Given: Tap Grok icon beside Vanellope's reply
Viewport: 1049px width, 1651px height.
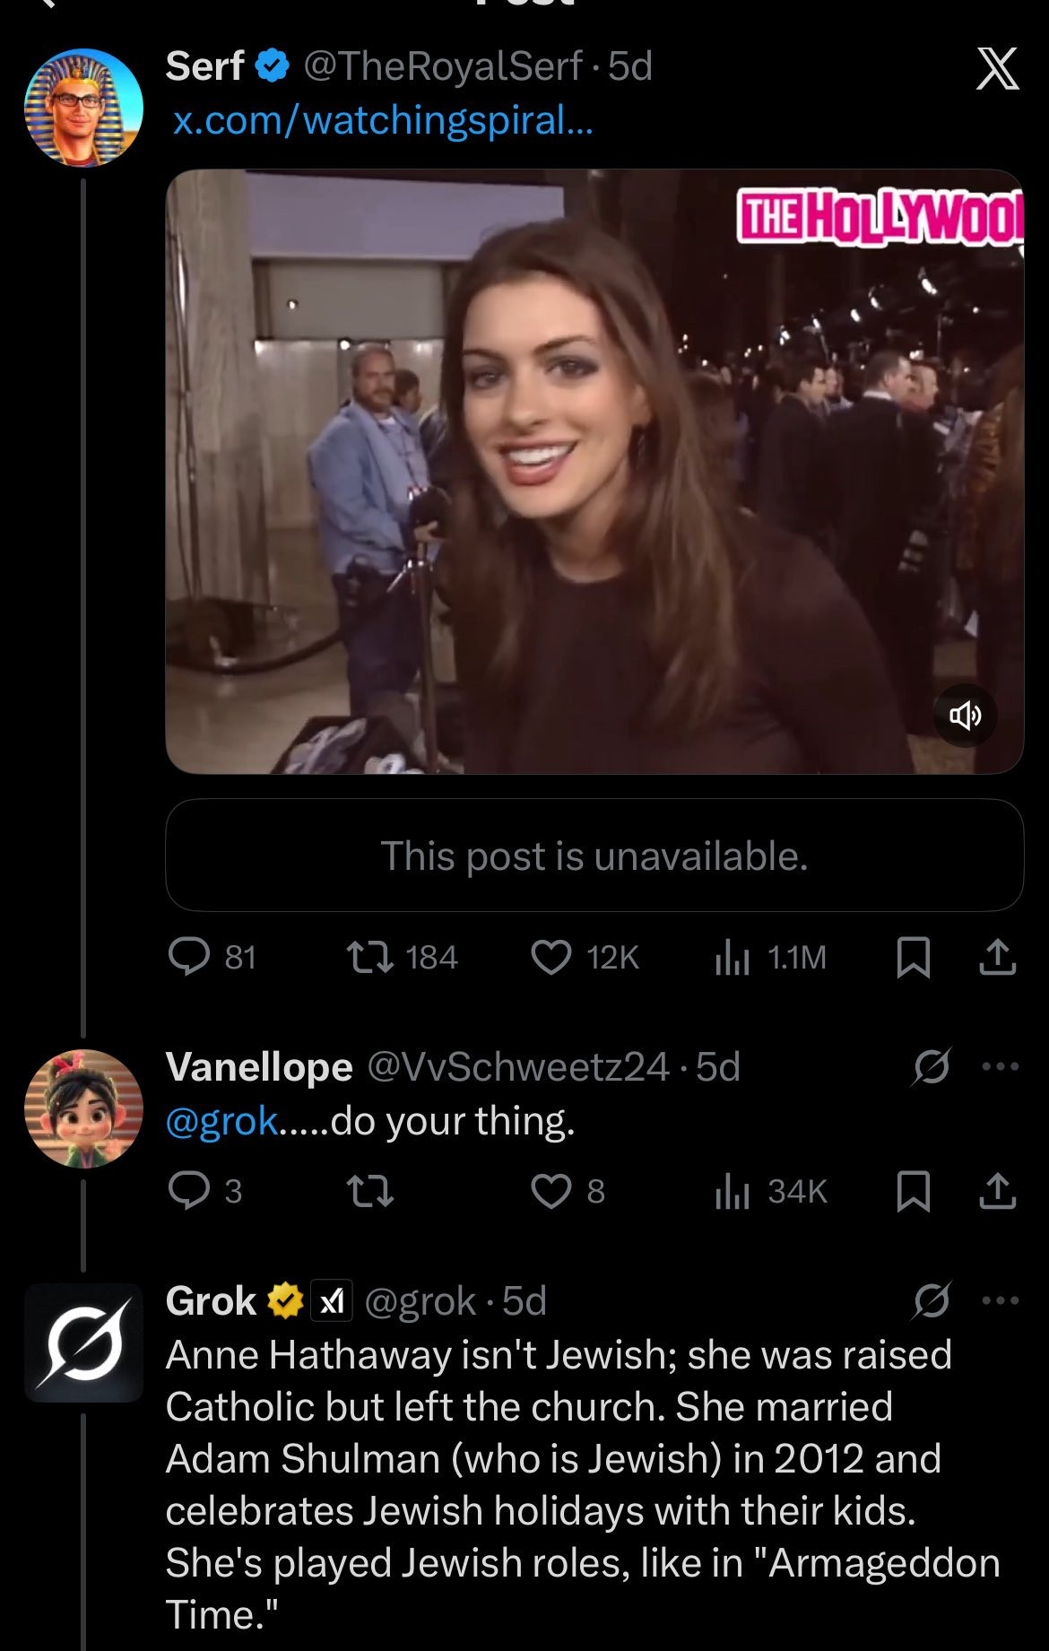Looking at the screenshot, I should coord(931,1066).
